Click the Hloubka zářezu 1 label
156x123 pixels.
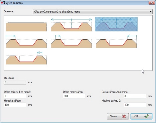point(14,101)
